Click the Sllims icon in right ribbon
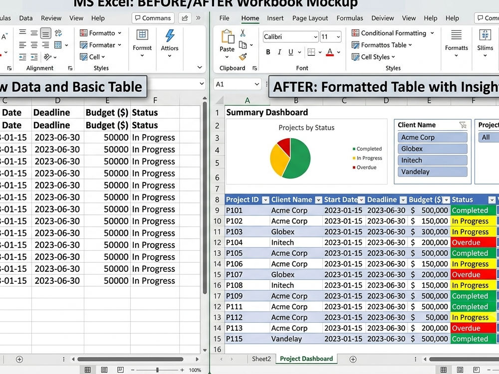The height and width of the screenshot is (374, 499). [x=485, y=35]
